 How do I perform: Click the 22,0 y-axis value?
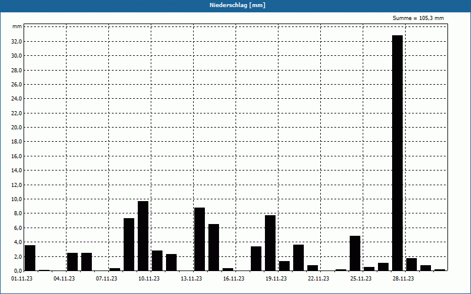point(16,113)
